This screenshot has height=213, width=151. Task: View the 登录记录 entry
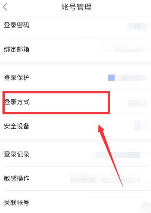click(75, 154)
